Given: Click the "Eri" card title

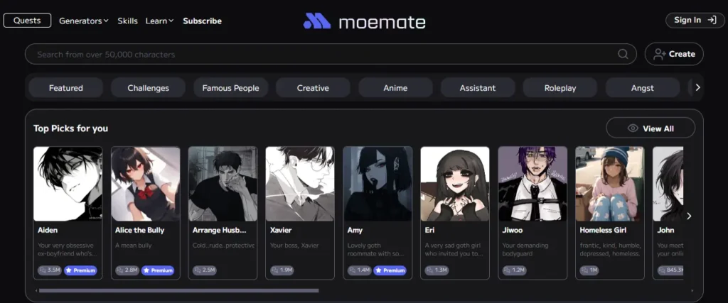Looking at the screenshot, I should tap(429, 230).
